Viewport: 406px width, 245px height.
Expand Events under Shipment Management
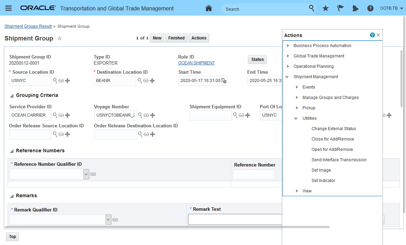[297, 87]
